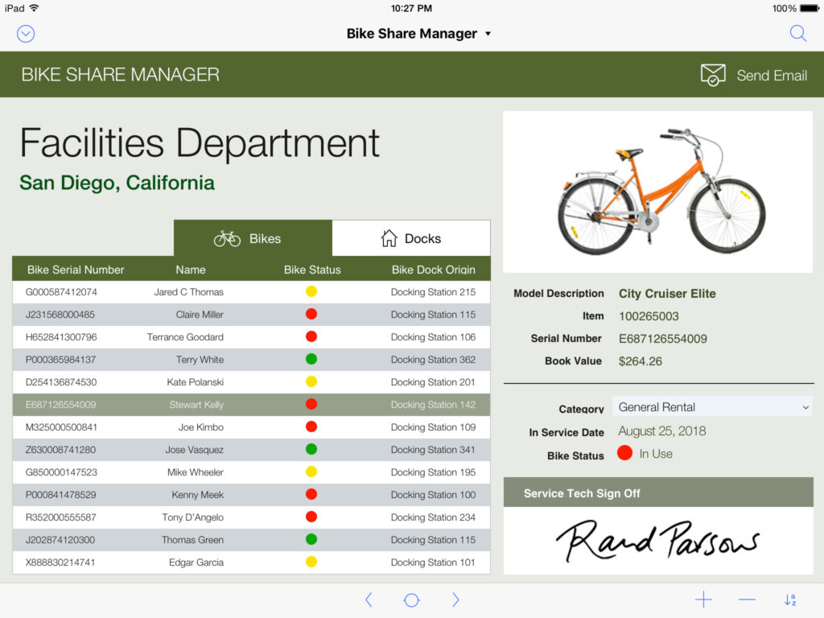Select the Bikes tab
Image resolution: width=824 pixels, height=618 pixels.
point(253,237)
